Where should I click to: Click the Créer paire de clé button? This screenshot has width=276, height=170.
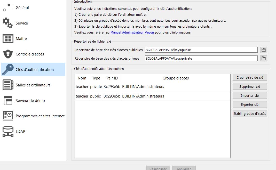(x=249, y=77)
